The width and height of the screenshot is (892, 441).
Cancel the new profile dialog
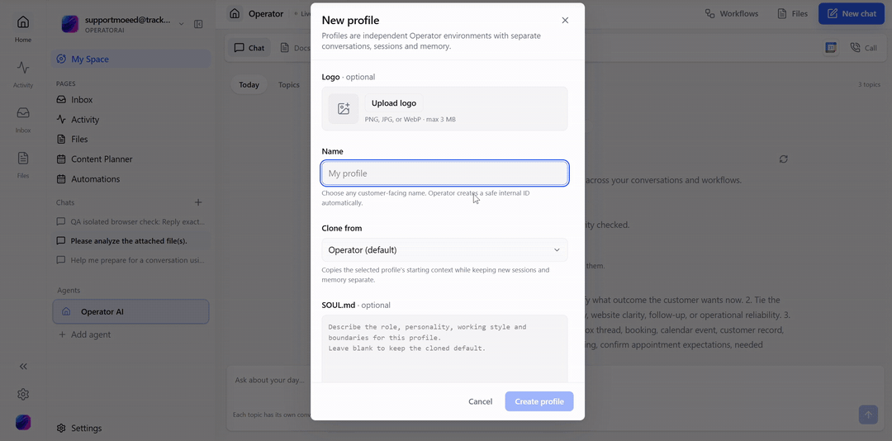click(x=480, y=401)
